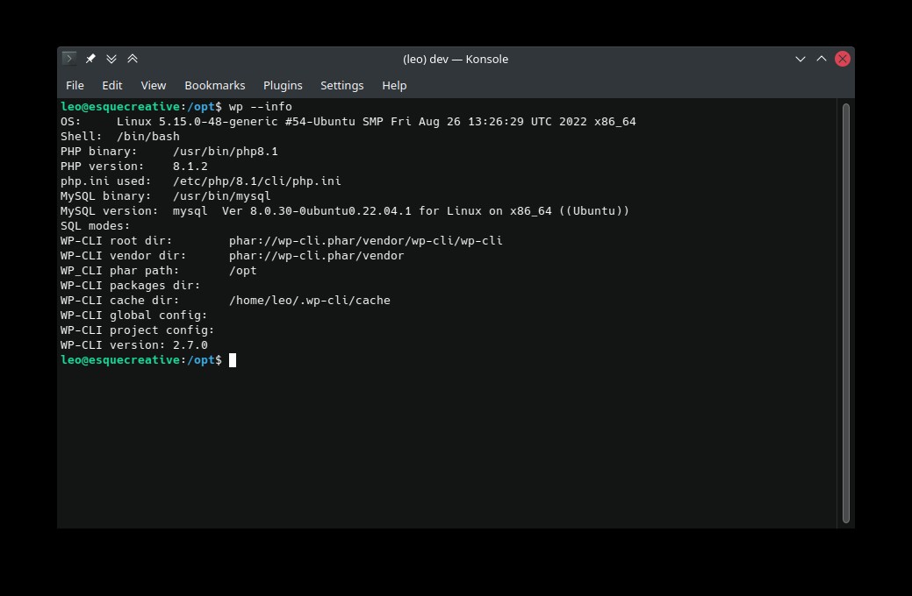Click the '/etc/php/8.1/cli/php.ini' path
Screen dimensions: 912x596
click(257, 181)
